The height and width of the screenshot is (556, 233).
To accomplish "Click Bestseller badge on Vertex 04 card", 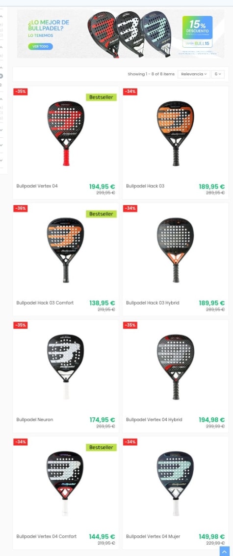I will (101, 97).
